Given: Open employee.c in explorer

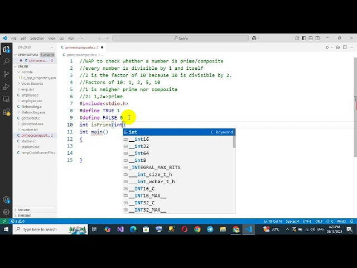Looking at the screenshot, I should [35, 95].
